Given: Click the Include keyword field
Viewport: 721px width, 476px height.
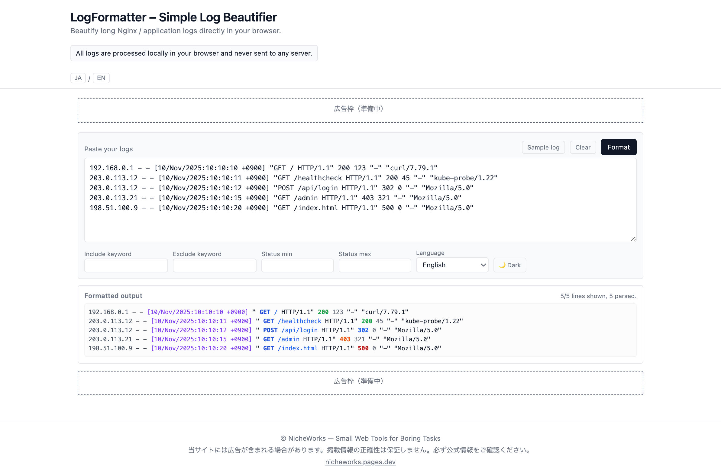Looking at the screenshot, I should [x=126, y=265].
